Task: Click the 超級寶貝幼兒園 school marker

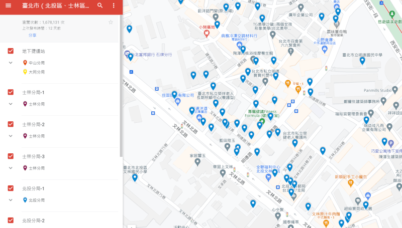Action: click(358, 201)
